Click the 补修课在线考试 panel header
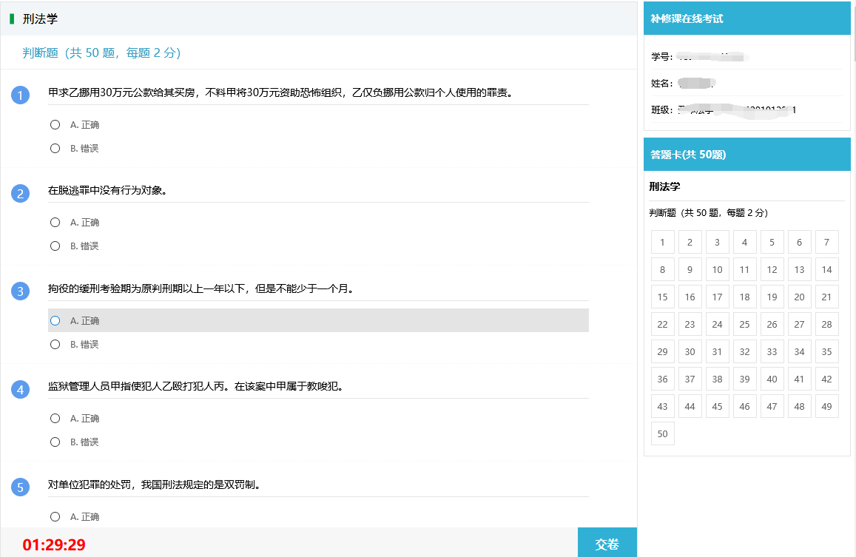The height and width of the screenshot is (557, 856). tap(747, 18)
